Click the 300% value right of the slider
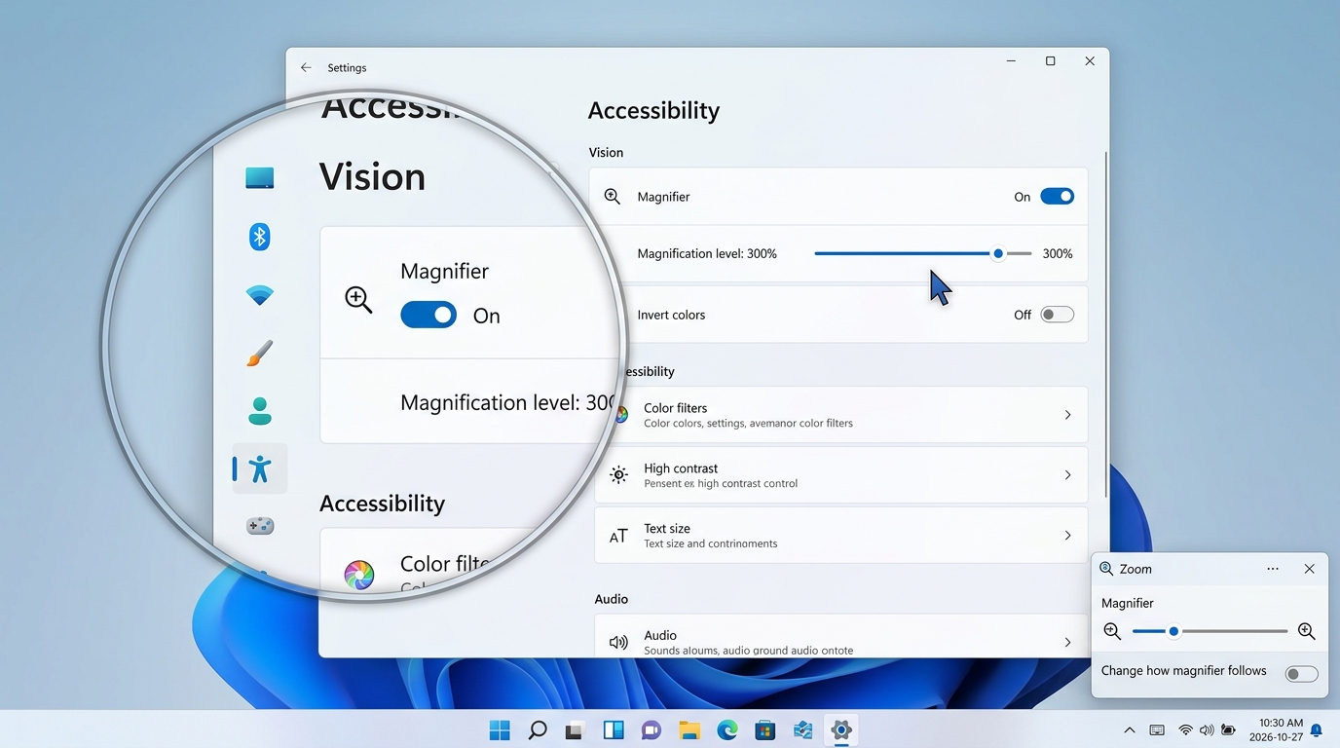The image size is (1340, 748). [1058, 253]
